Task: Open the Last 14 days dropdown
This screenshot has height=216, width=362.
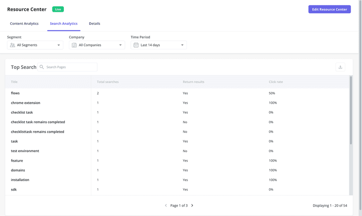Action: pyautogui.click(x=159, y=45)
